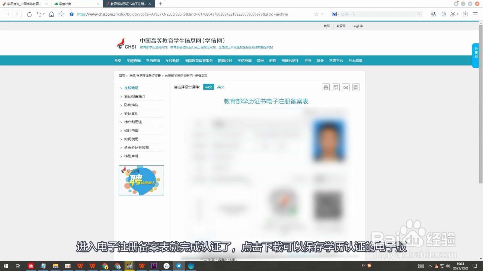Open Task View on taskbar
The height and width of the screenshot is (271, 483).
click(x=18, y=266)
